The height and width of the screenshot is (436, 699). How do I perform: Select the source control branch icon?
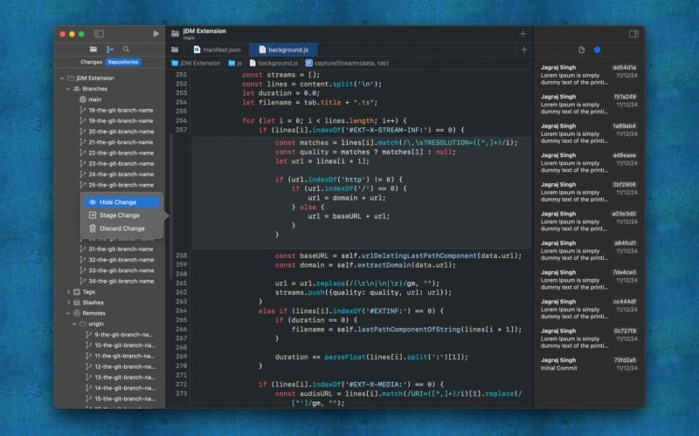click(110, 50)
